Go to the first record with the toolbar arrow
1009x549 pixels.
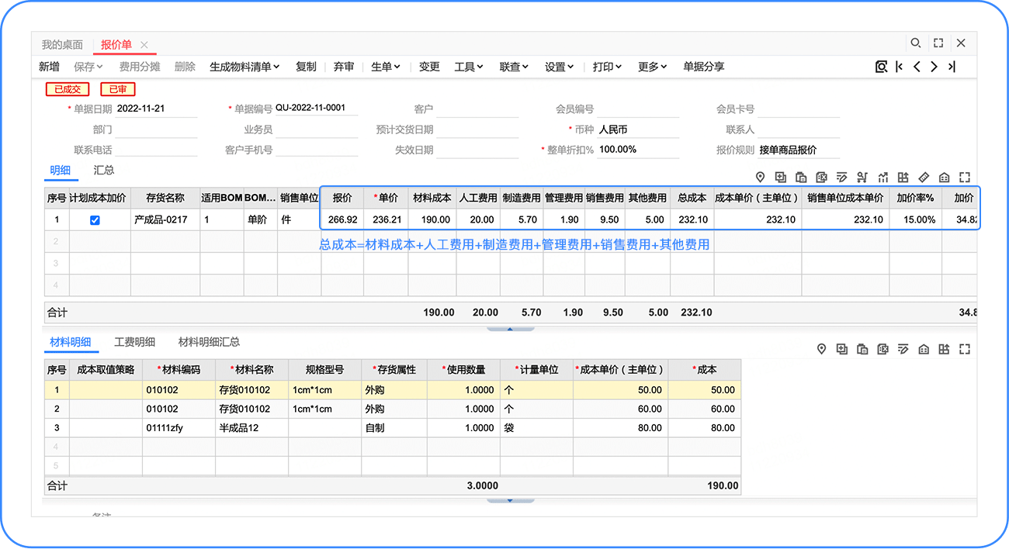point(900,67)
